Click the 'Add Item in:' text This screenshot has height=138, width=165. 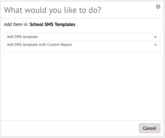click(x=16, y=24)
